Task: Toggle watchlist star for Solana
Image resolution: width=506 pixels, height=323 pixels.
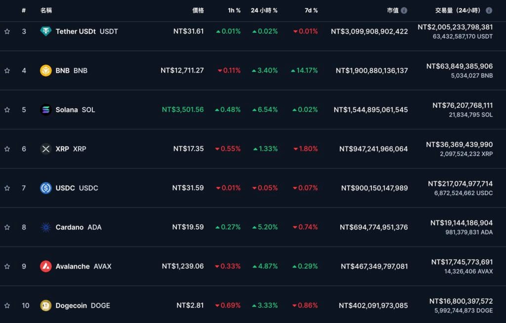Action: click(7, 110)
